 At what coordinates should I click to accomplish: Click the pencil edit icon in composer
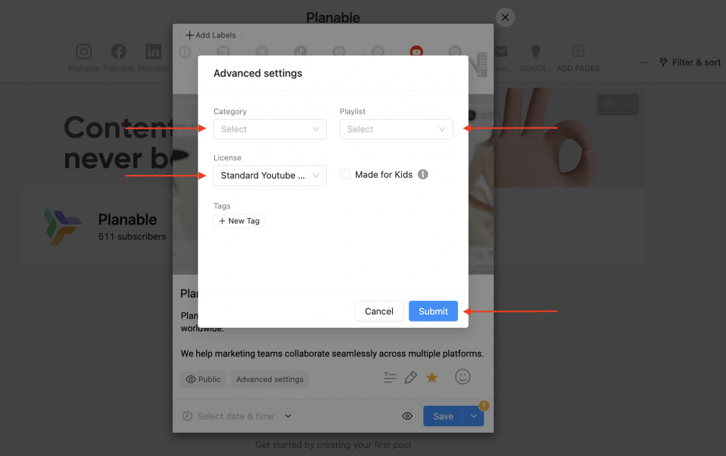tap(411, 377)
